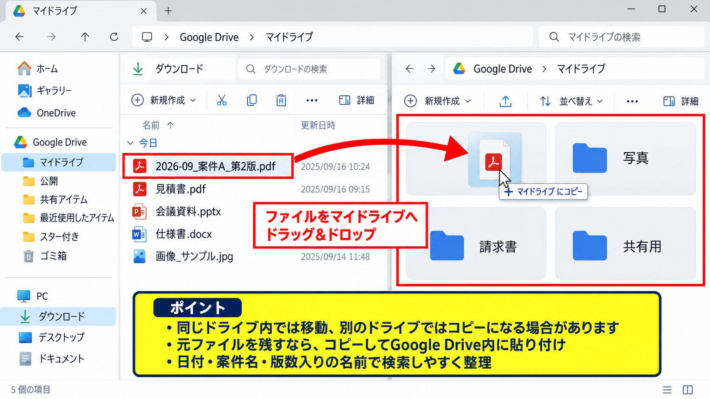Open OneDrive in the sidebar
This screenshot has height=399, width=710.
pos(46,113)
